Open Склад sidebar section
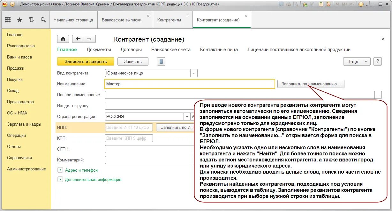The image size is (392, 211). 13,90
